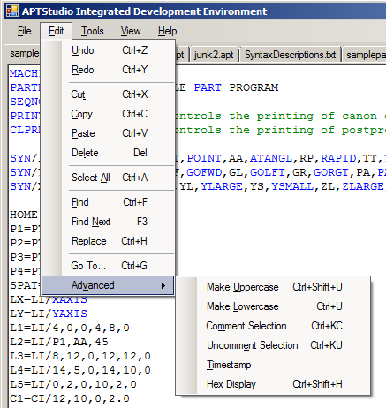Click the keyword ATANGL in the editor

(x=271, y=158)
